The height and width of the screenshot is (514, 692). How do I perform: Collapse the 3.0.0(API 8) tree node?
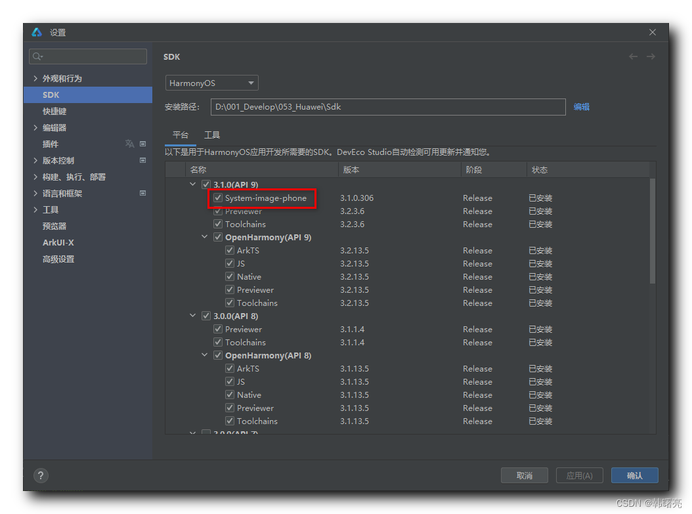[x=193, y=316]
